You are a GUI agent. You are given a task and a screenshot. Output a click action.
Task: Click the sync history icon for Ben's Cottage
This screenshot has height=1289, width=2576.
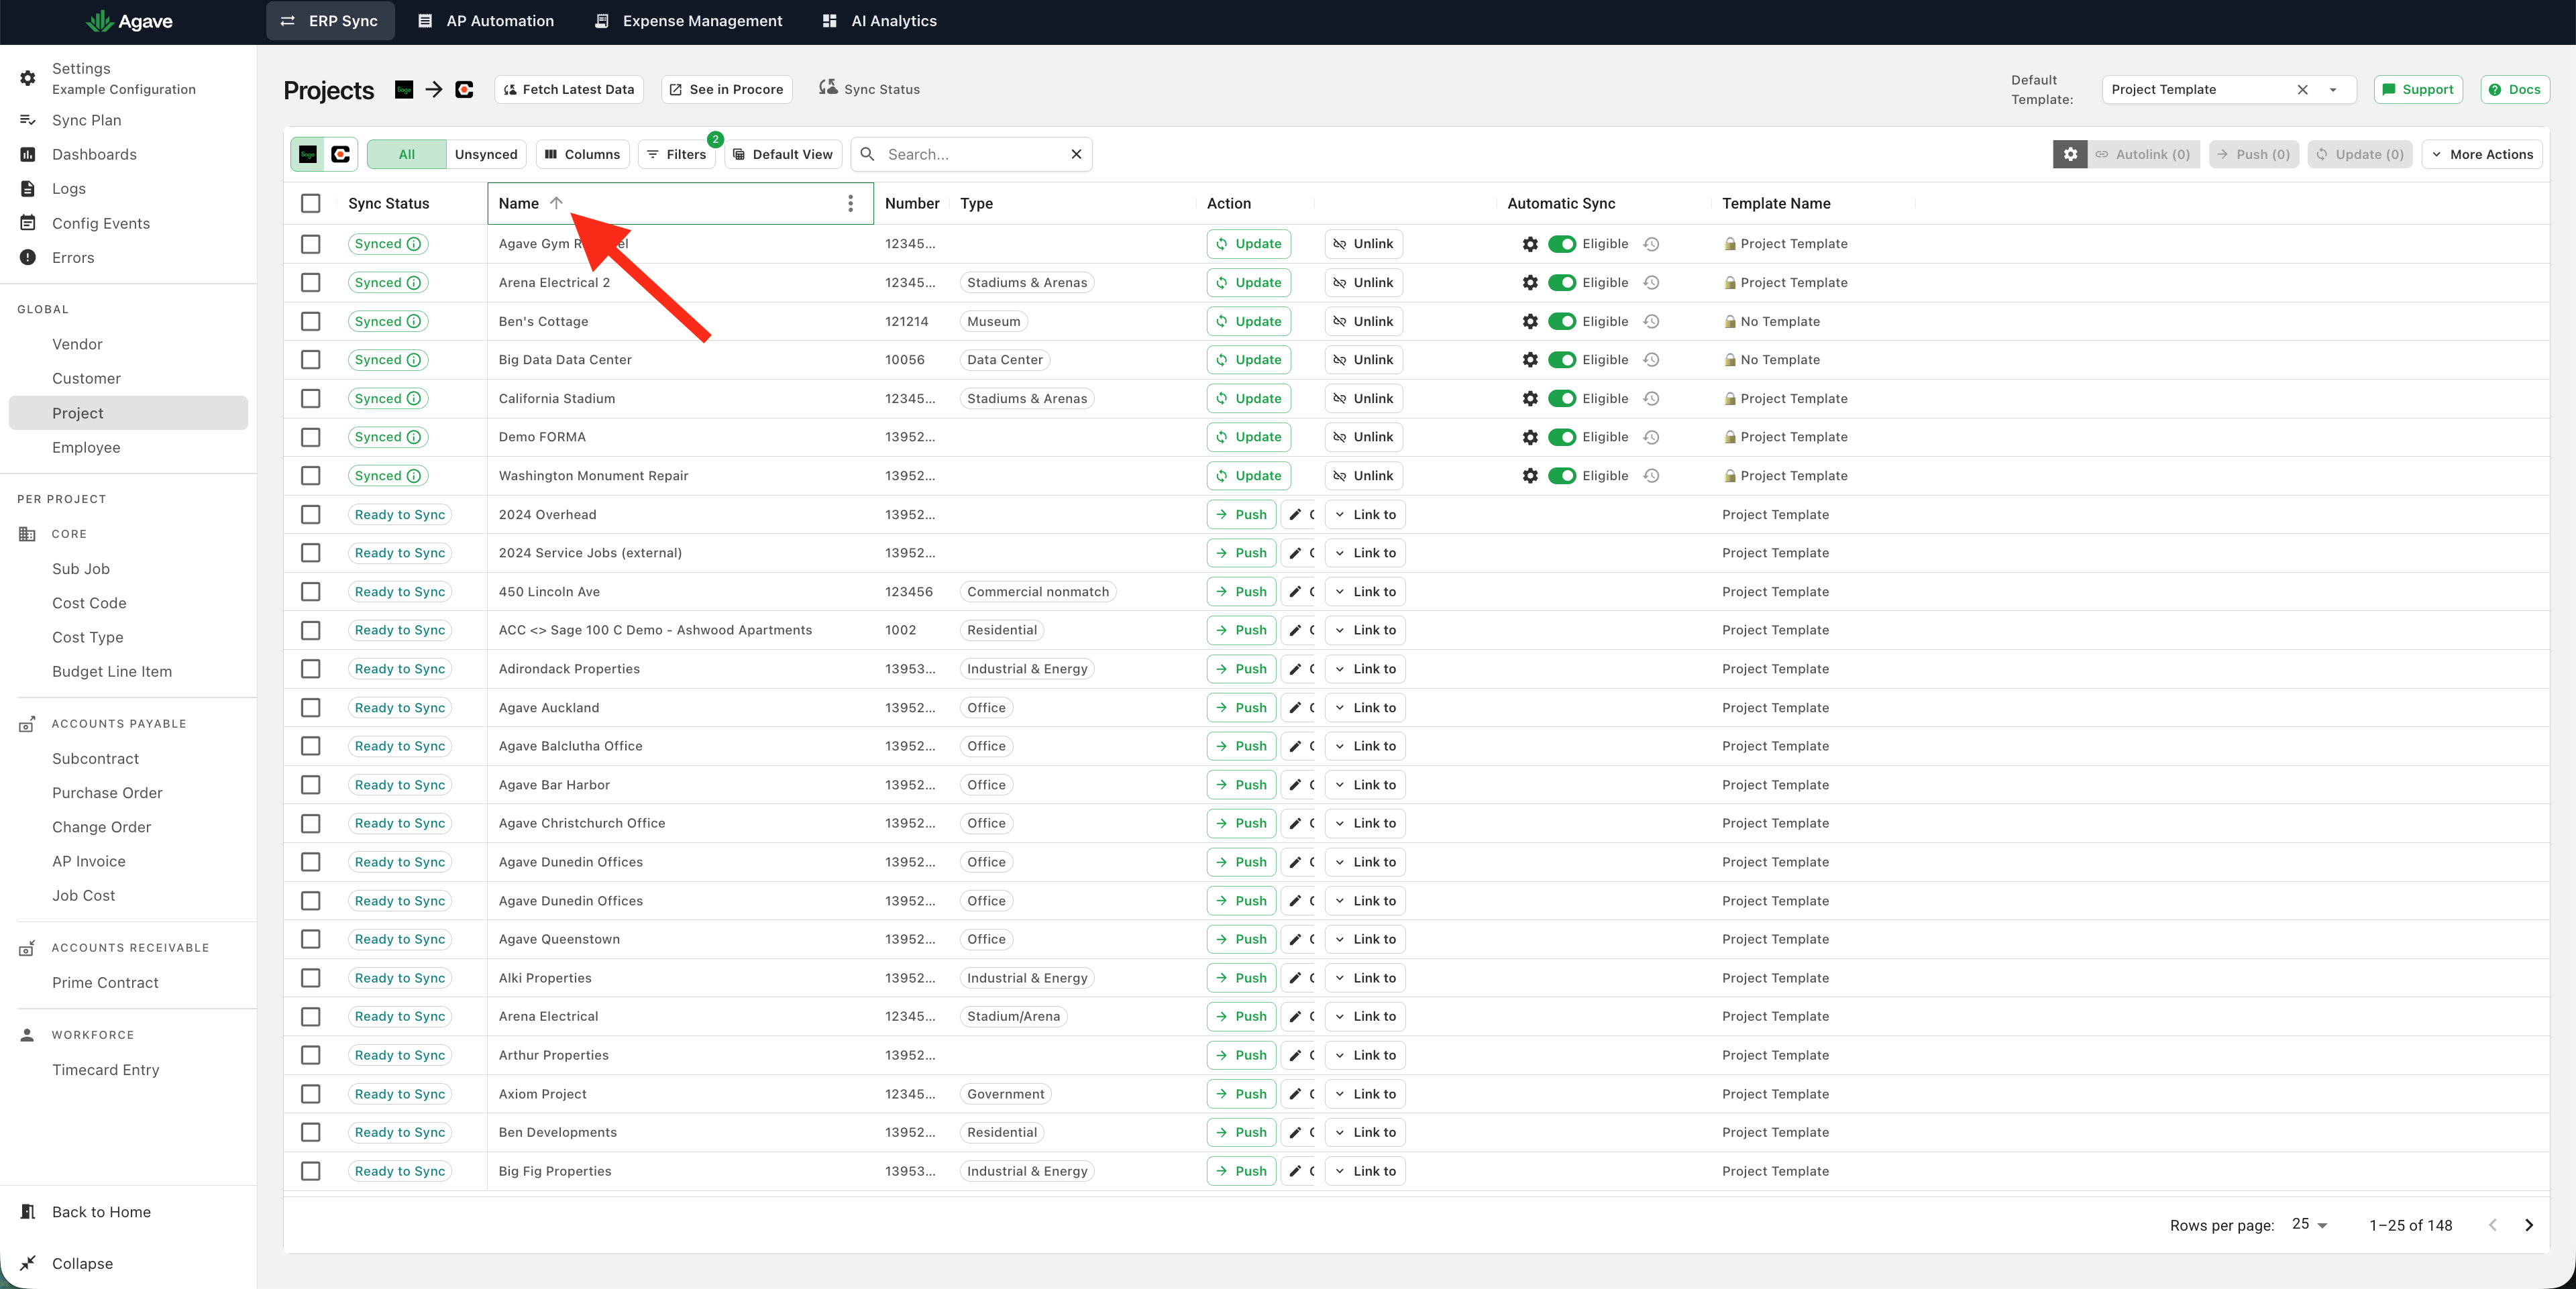(1652, 321)
